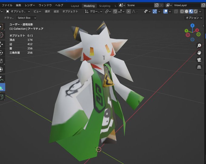
Task: Click the Scene name field
Action: (140, 5)
